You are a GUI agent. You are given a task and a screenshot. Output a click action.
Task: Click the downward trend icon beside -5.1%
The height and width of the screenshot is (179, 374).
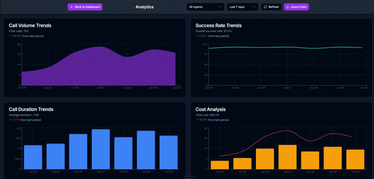(x=10, y=120)
